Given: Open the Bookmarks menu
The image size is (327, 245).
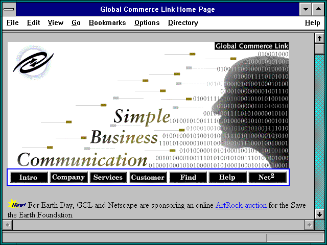Looking at the screenshot, I should click(x=107, y=22).
